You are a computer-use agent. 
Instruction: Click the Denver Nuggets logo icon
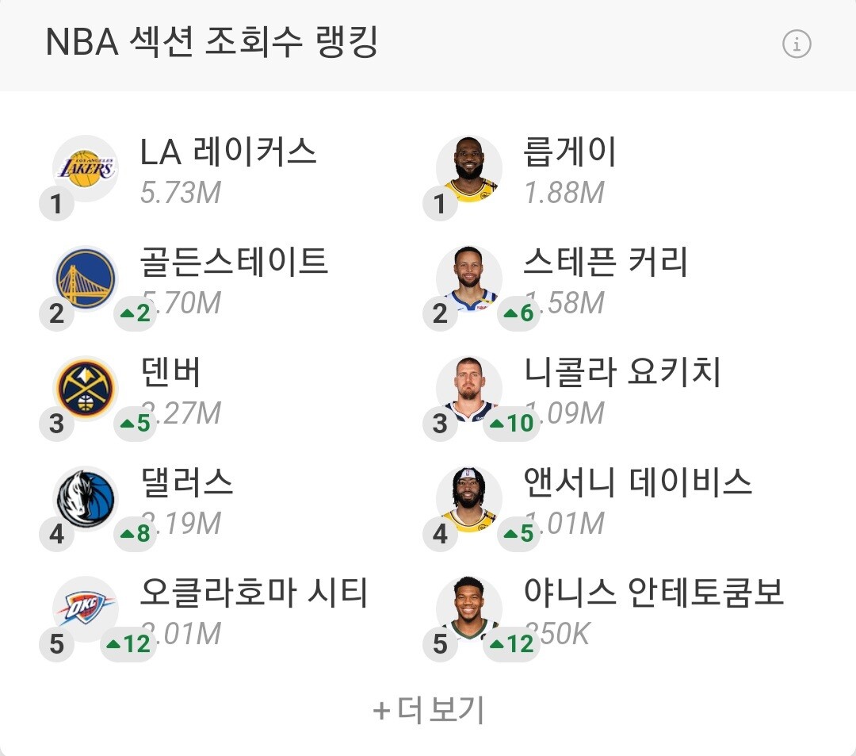coord(85,389)
